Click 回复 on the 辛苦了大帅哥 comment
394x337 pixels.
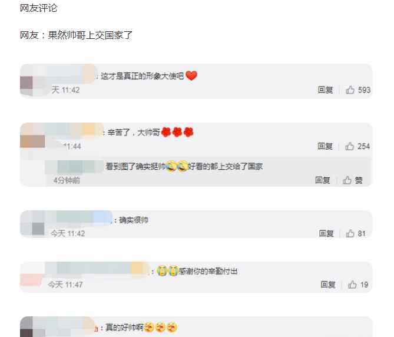coord(325,146)
